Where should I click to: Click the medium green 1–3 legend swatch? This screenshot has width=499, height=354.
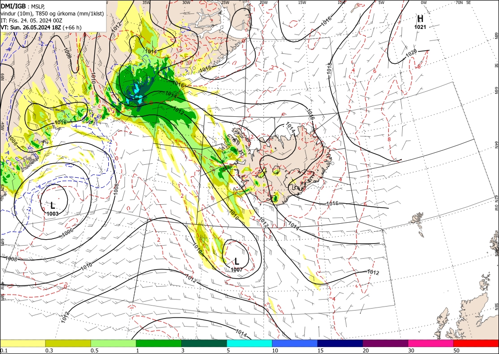pyautogui.click(x=159, y=343)
